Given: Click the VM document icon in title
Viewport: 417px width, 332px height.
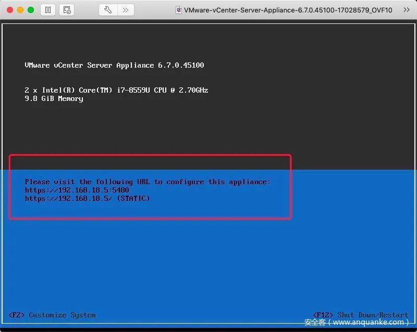Looking at the screenshot, I should click(179, 10).
